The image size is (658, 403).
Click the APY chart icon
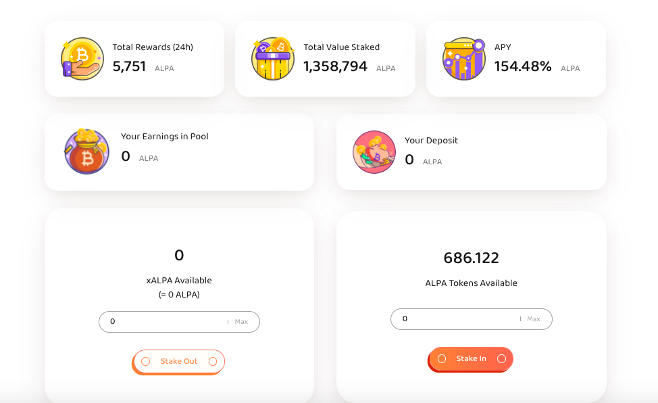pyautogui.click(x=464, y=58)
